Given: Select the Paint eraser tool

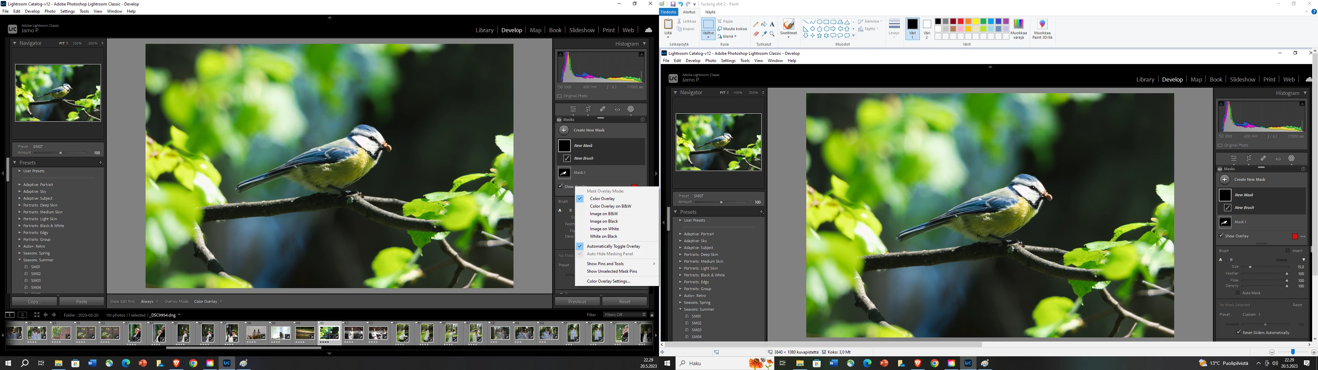Looking at the screenshot, I should (756, 34).
